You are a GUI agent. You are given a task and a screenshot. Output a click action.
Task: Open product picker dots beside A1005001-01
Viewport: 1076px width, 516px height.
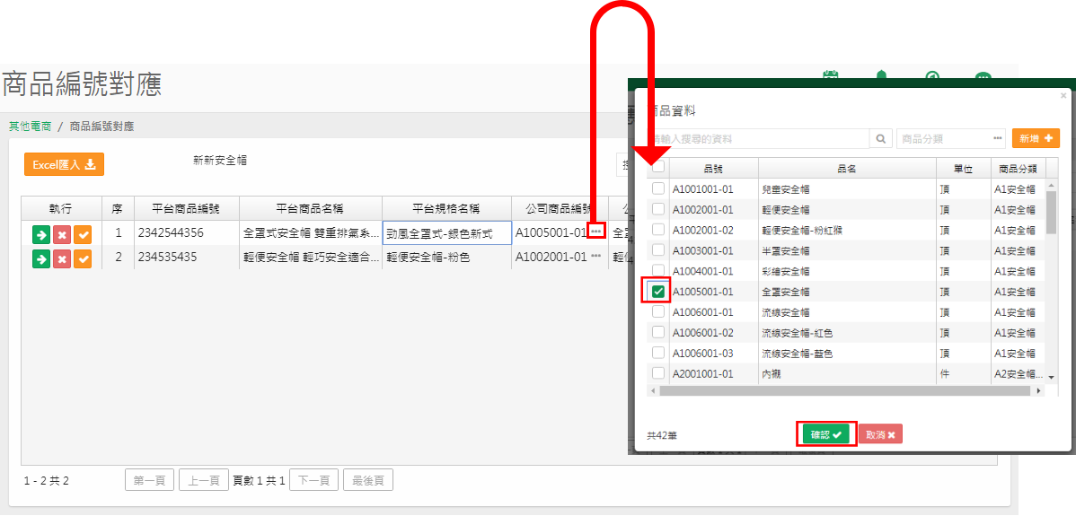click(x=595, y=232)
